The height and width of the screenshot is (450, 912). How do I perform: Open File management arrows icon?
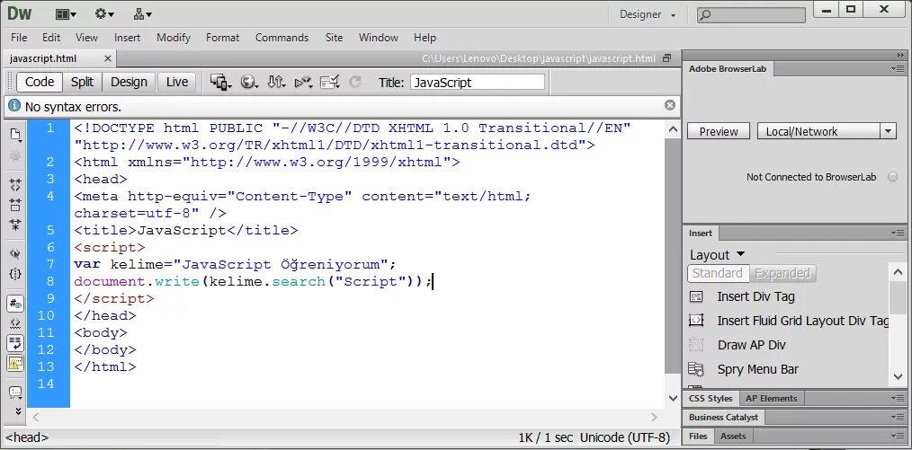(276, 83)
